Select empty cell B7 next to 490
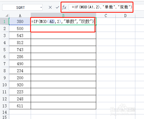Screen dimensions: 144x119 click(63, 64)
